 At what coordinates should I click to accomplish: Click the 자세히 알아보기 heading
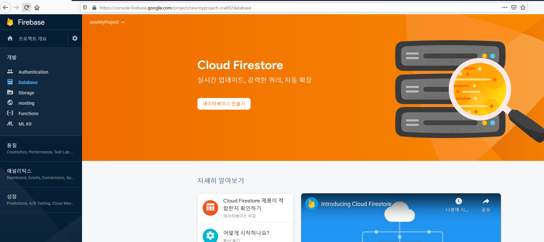(221, 181)
